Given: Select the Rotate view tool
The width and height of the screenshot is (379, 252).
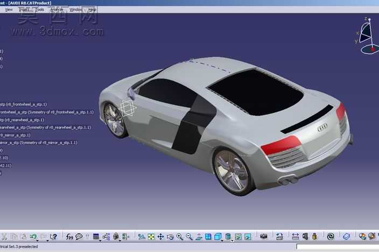Looking at the screenshot, I should (170, 237).
